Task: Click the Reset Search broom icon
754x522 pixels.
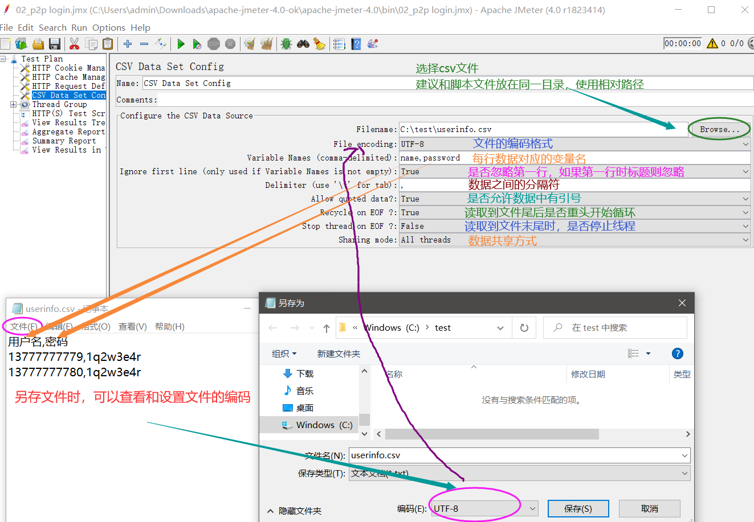Action: (320, 44)
